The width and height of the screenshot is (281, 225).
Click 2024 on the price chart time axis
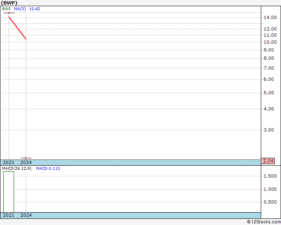pos(26,162)
